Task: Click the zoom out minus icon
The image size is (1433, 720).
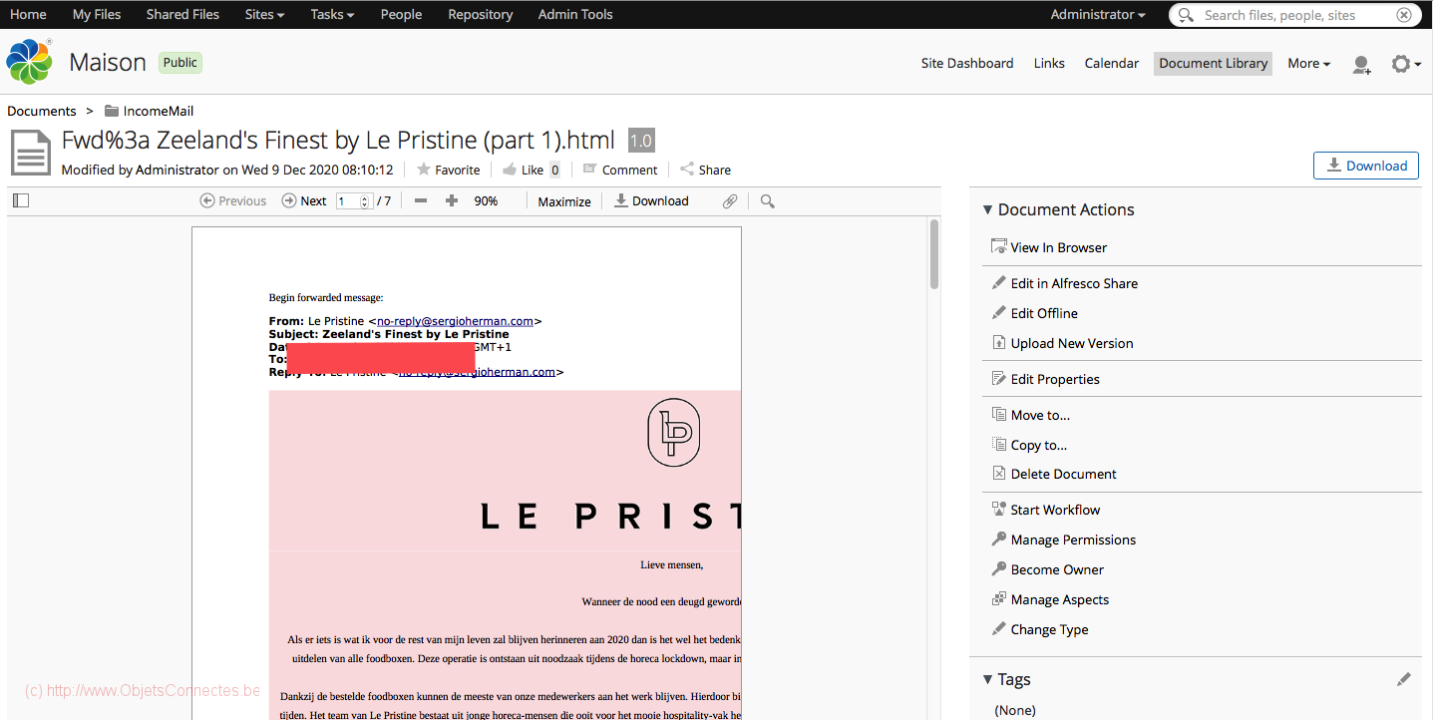Action: click(421, 200)
